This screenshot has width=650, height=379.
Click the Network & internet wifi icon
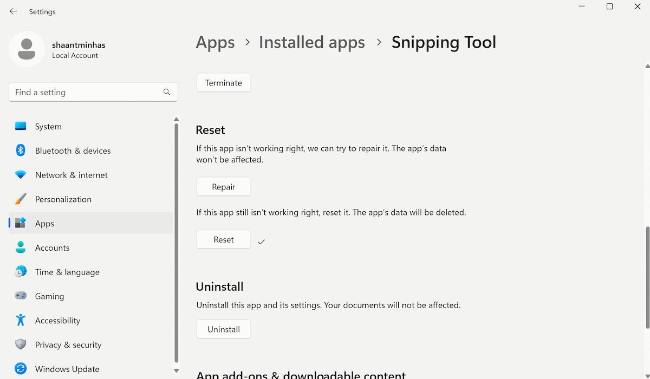pyautogui.click(x=21, y=175)
